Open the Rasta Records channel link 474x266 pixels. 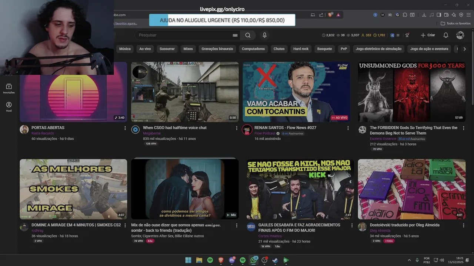[x=43, y=133]
